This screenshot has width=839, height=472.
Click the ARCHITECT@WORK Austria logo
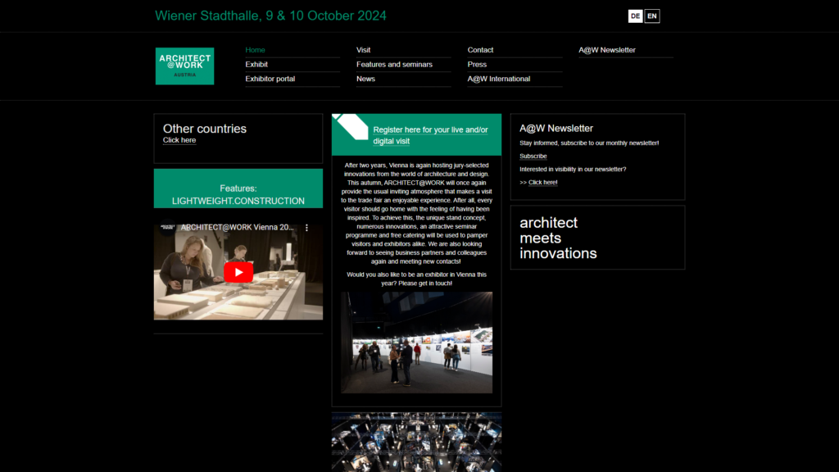pyautogui.click(x=184, y=66)
